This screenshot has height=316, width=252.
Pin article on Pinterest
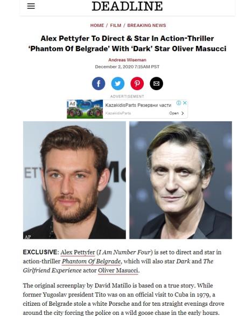pyautogui.click(x=137, y=84)
